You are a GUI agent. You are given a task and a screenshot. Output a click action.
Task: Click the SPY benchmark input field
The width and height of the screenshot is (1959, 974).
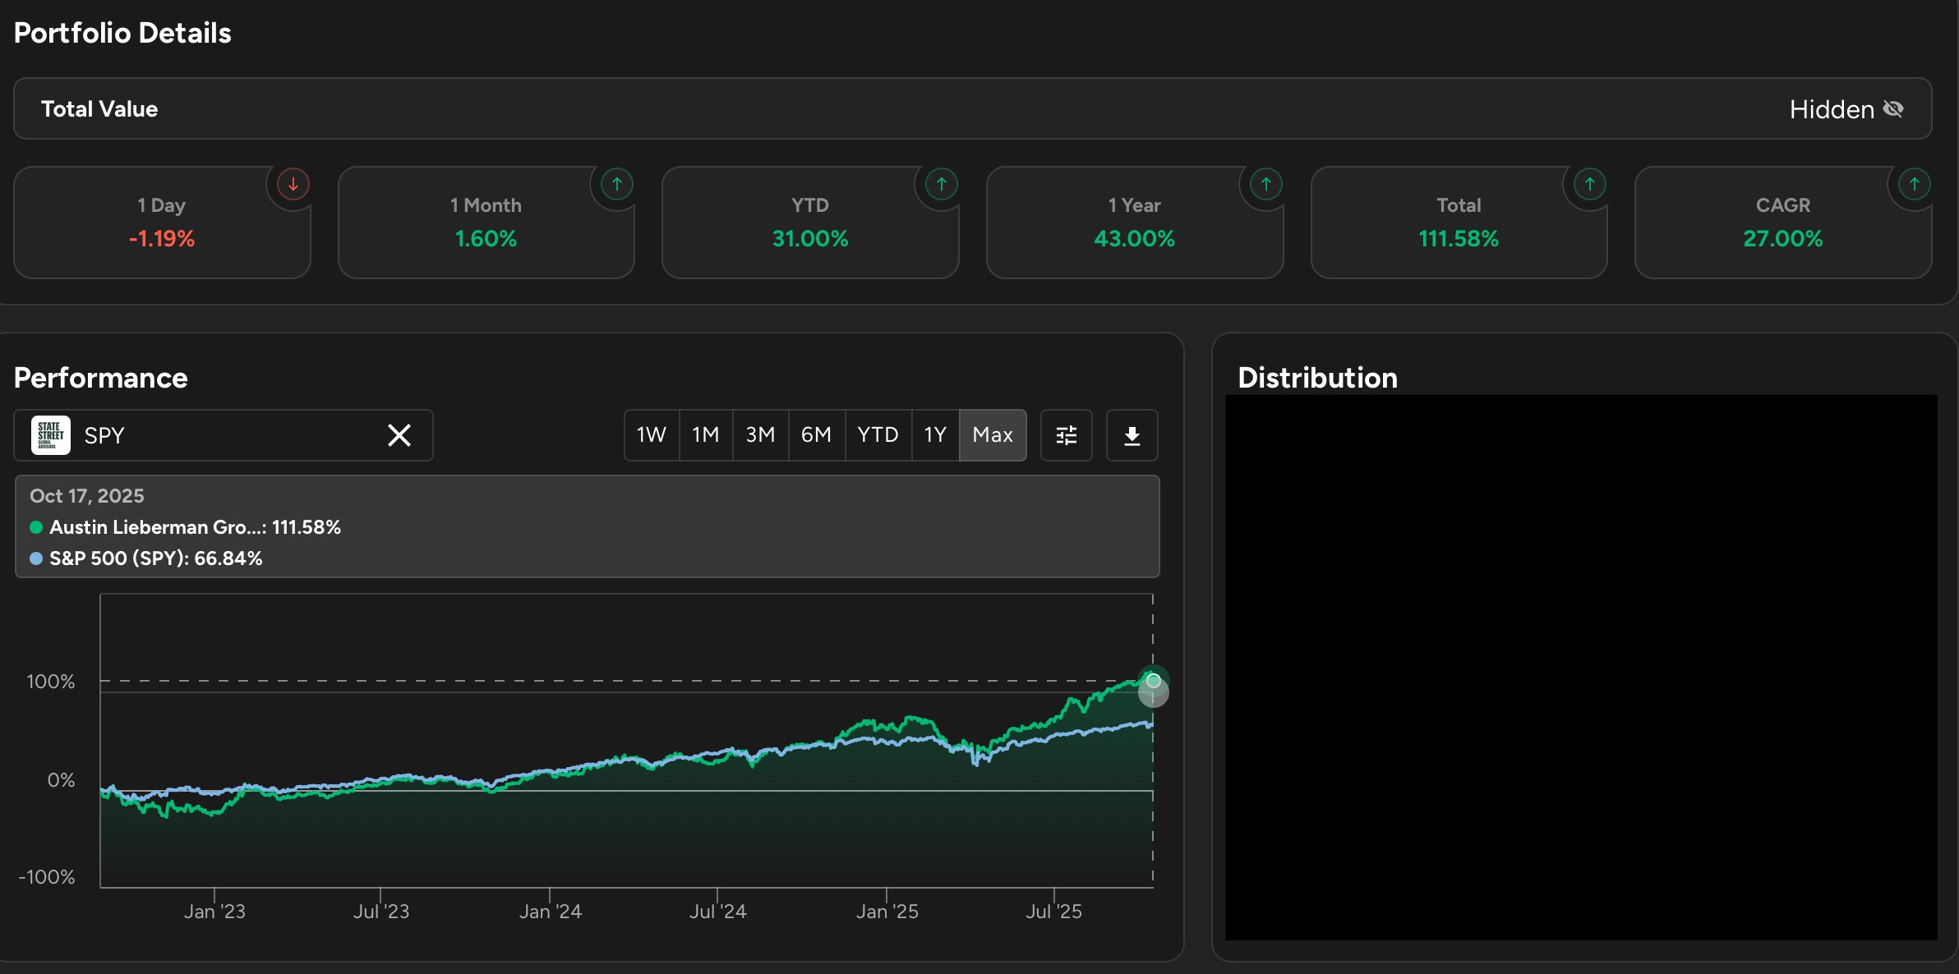pyautogui.click(x=230, y=435)
